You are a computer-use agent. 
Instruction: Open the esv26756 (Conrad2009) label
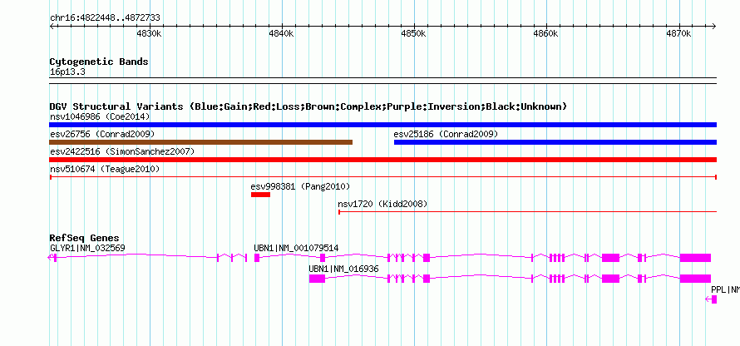[x=102, y=134]
